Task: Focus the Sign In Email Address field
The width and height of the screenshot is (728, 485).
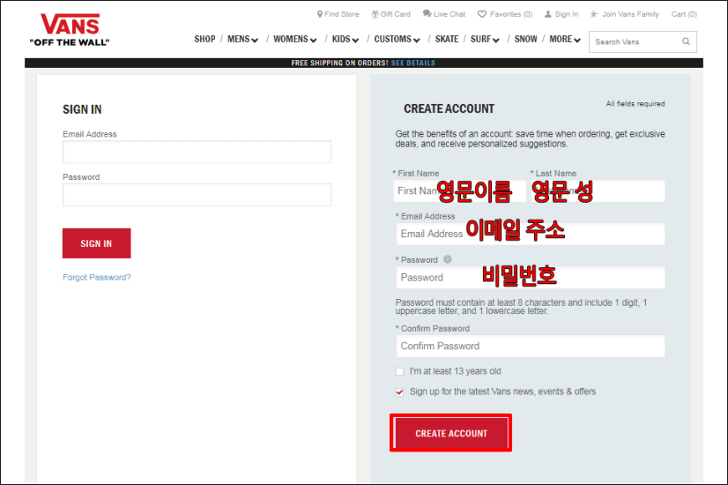Action: tap(197, 152)
